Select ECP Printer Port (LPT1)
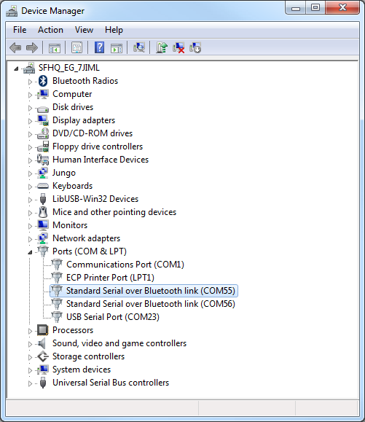Viewport: 365px width, 422px height. coord(110,278)
